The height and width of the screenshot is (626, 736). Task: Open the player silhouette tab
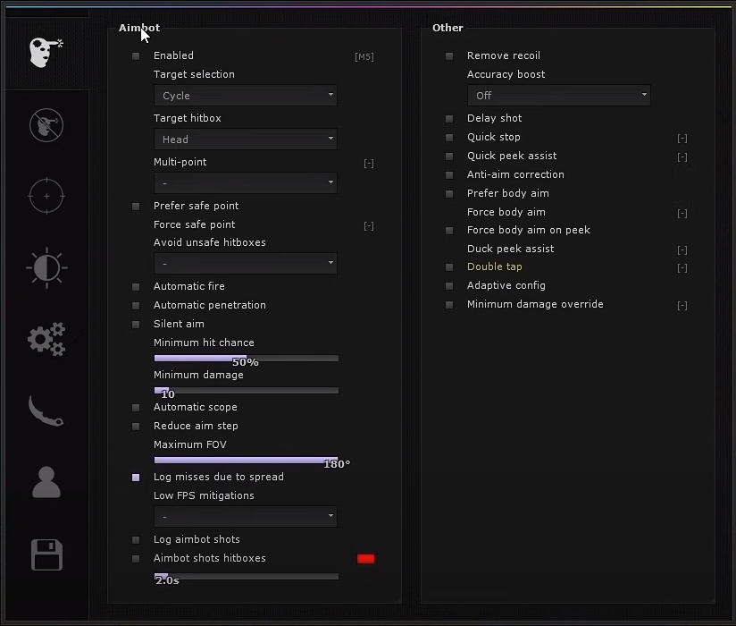point(46,482)
